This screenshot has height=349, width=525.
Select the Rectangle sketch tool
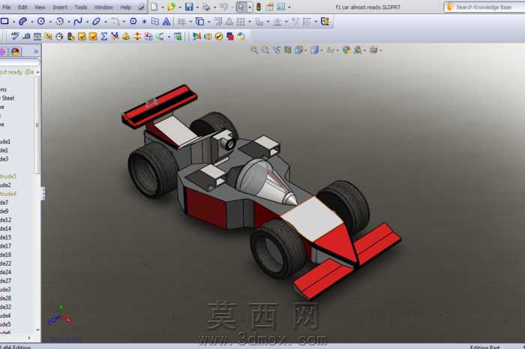tap(4, 22)
